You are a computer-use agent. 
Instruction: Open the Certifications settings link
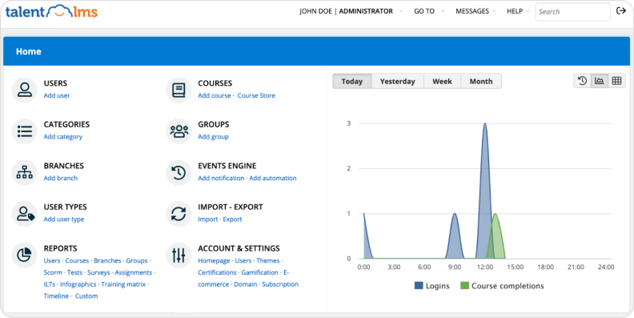[x=217, y=272]
